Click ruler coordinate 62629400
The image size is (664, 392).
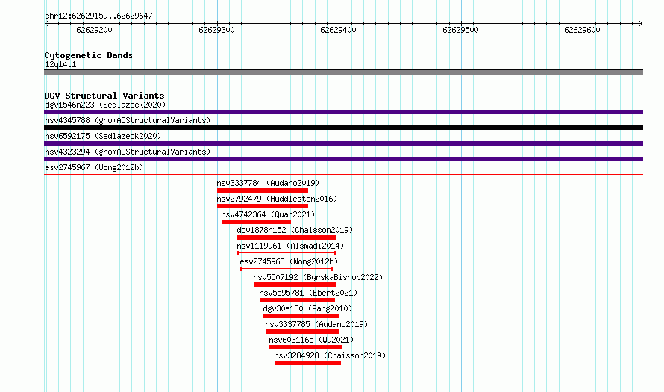coord(339,30)
